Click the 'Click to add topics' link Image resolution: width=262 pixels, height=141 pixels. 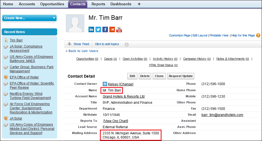[x=107, y=44]
